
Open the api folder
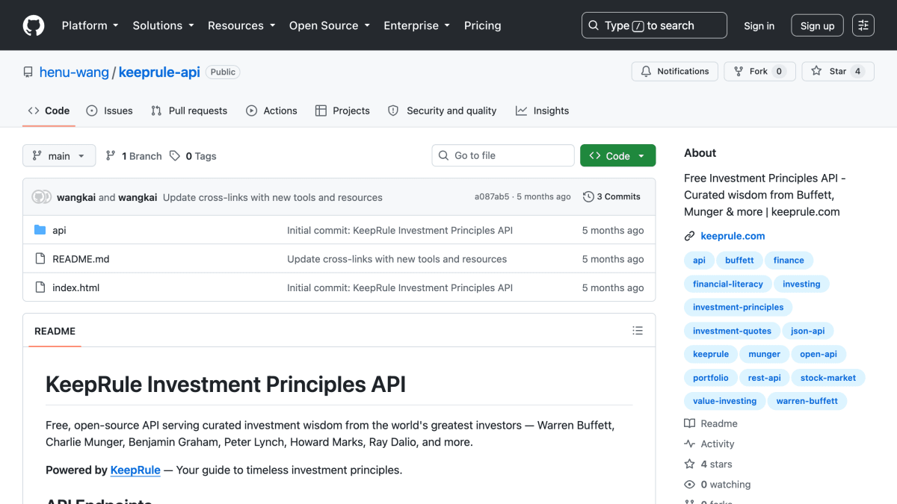tap(59, 231)
